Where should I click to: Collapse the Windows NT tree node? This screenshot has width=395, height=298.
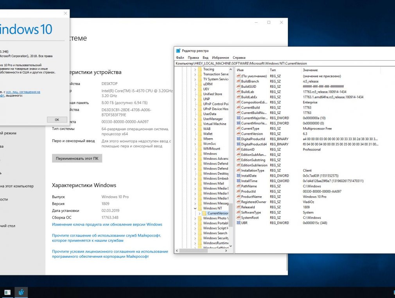point(195,208)
